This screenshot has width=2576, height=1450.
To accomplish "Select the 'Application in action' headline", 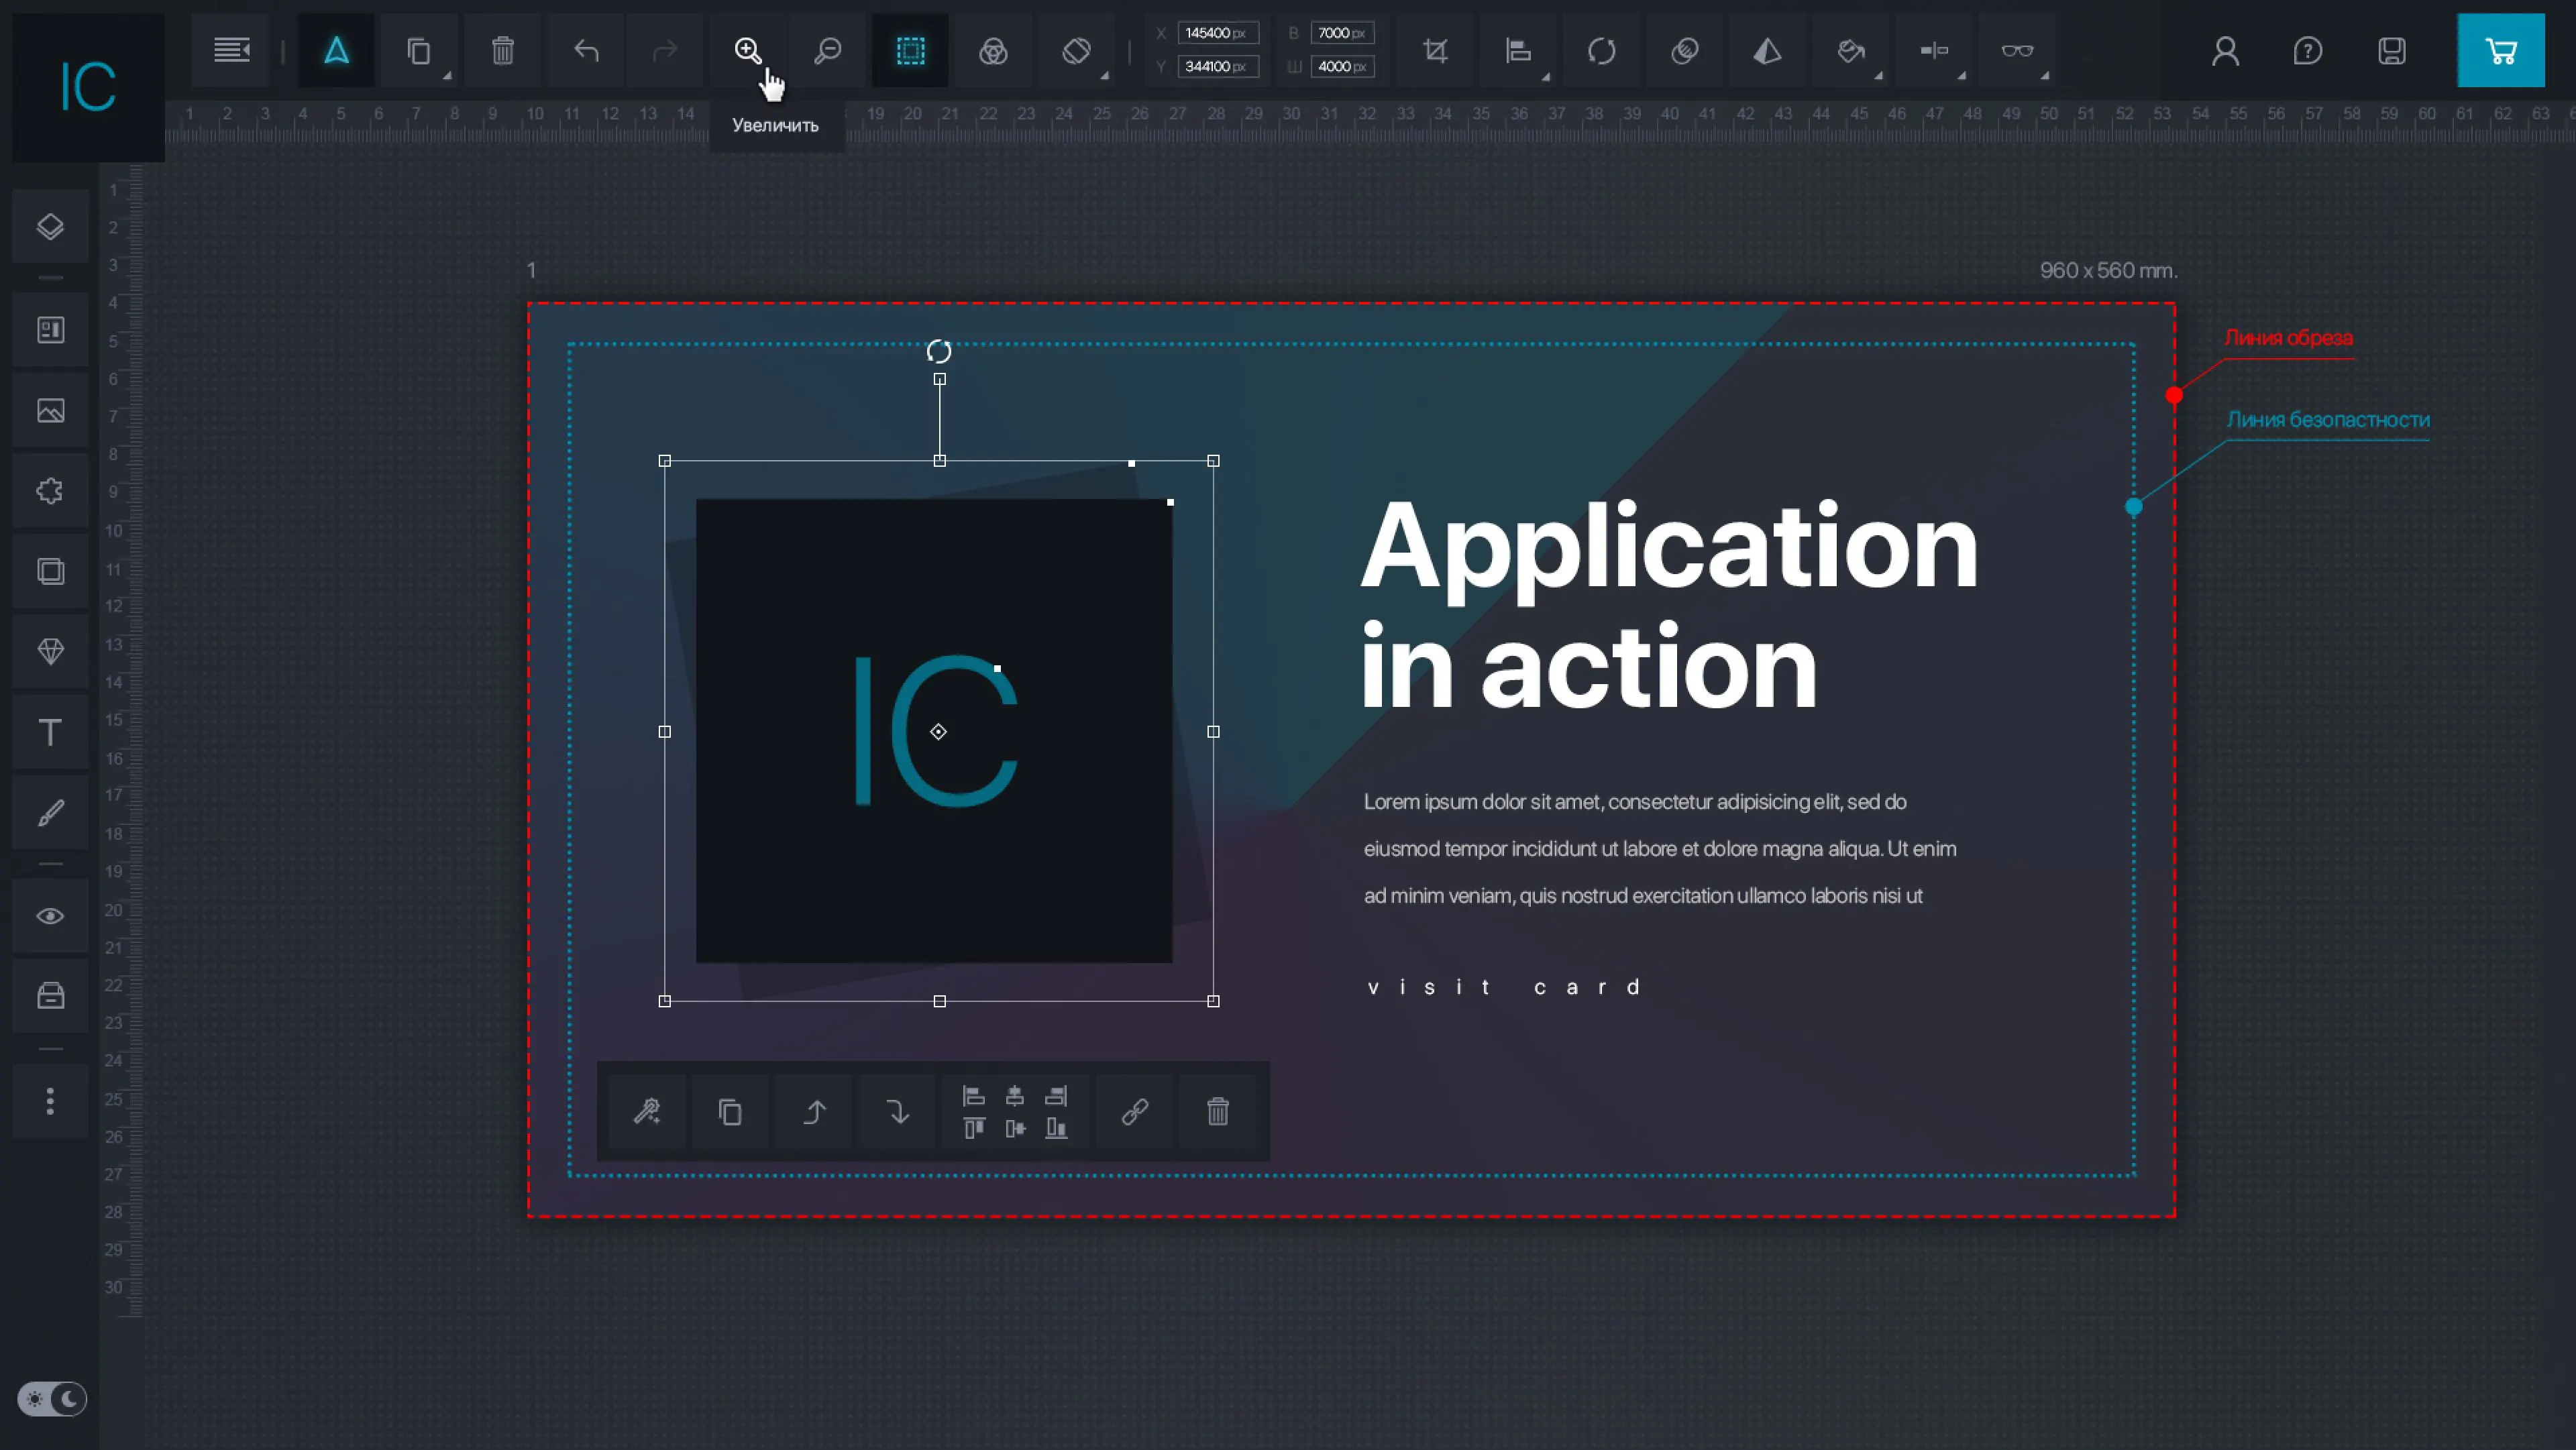I will pyautogui.click(x=1669, y=605).
